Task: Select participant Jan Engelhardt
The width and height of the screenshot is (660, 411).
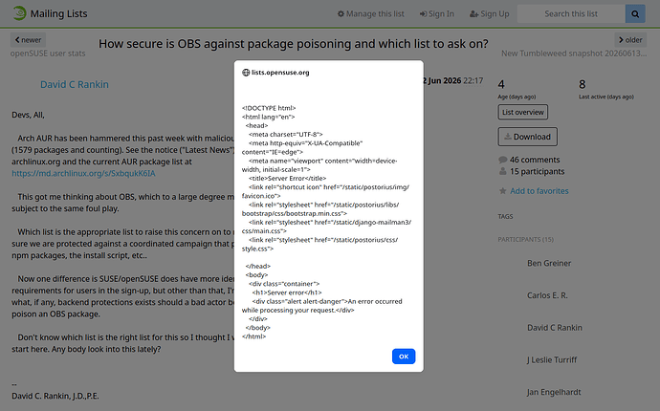Action: point(554,392)
